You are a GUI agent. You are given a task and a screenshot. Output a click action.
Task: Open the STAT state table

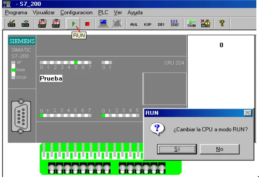pos(174,23)
